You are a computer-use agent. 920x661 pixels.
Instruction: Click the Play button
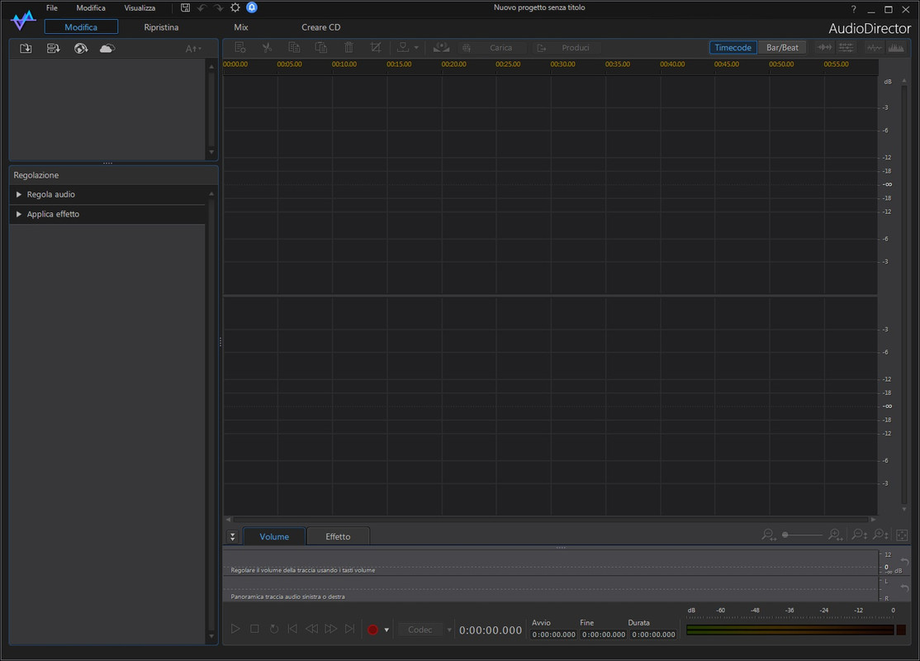tap(235, 629)
